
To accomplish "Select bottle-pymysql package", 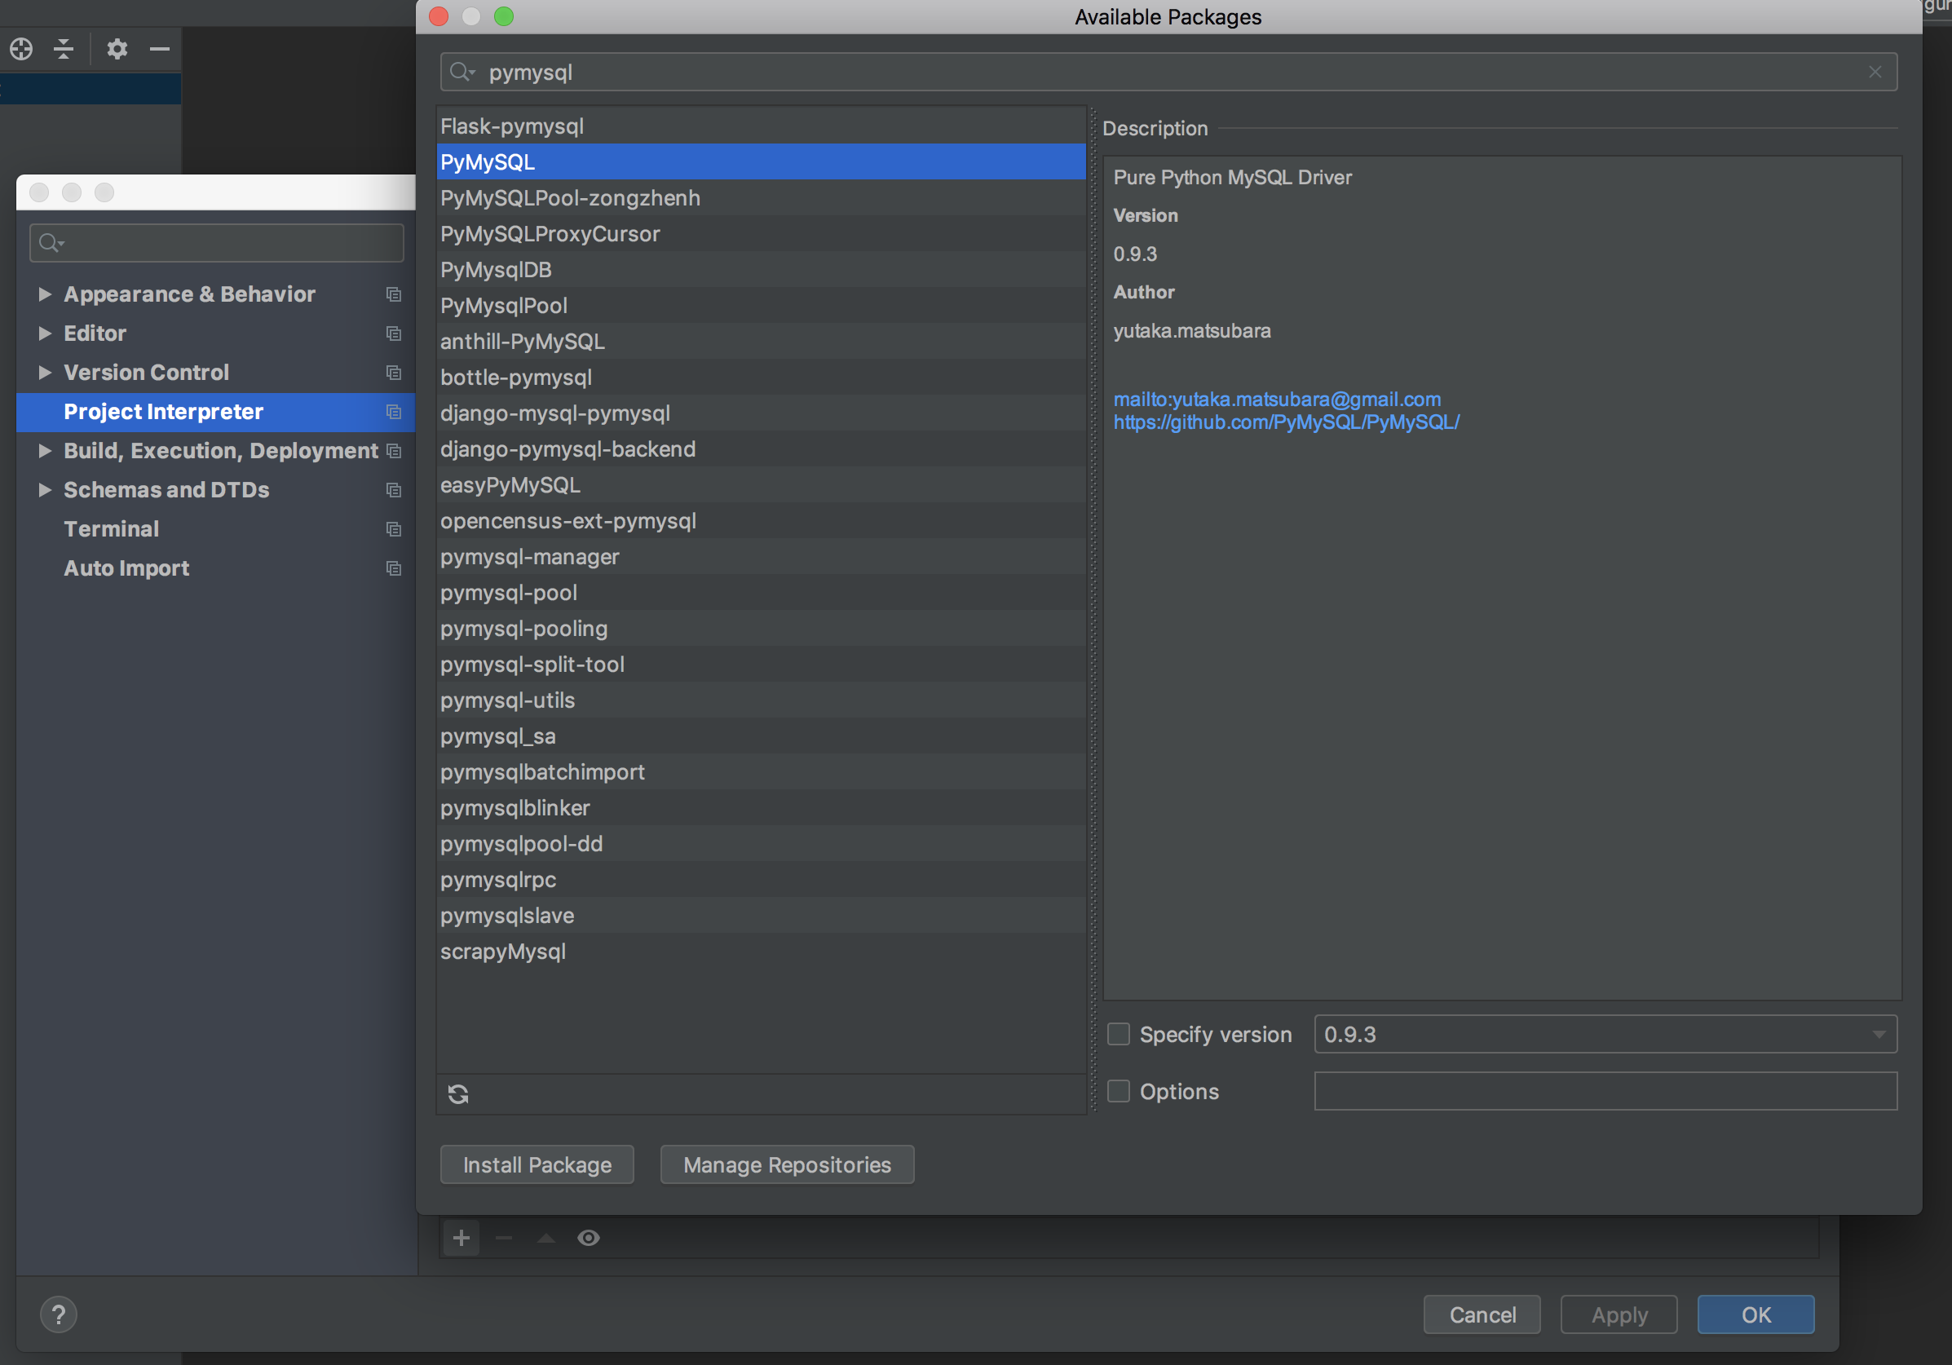I will 761,378.
